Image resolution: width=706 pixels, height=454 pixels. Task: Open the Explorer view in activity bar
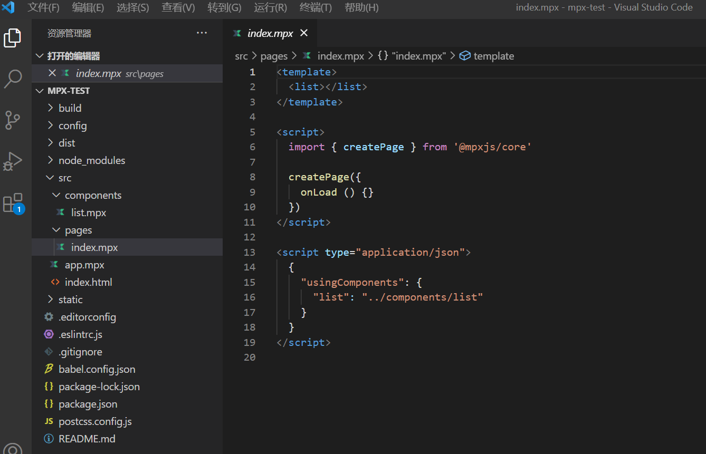point(13,38)
